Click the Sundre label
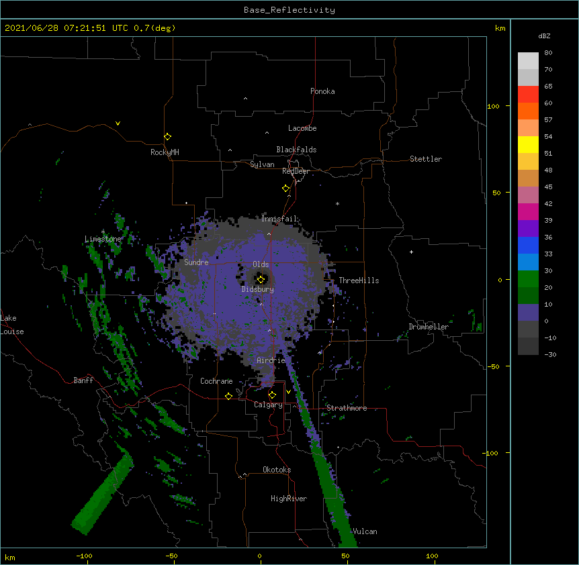This screenshot has width=579, height=565. [196, 262]
